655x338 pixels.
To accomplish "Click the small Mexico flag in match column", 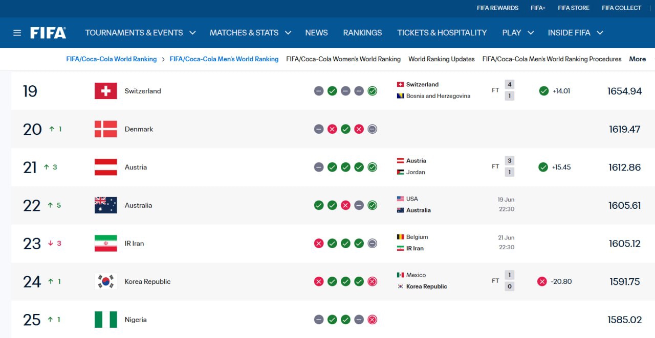I will tap(401, 275).
